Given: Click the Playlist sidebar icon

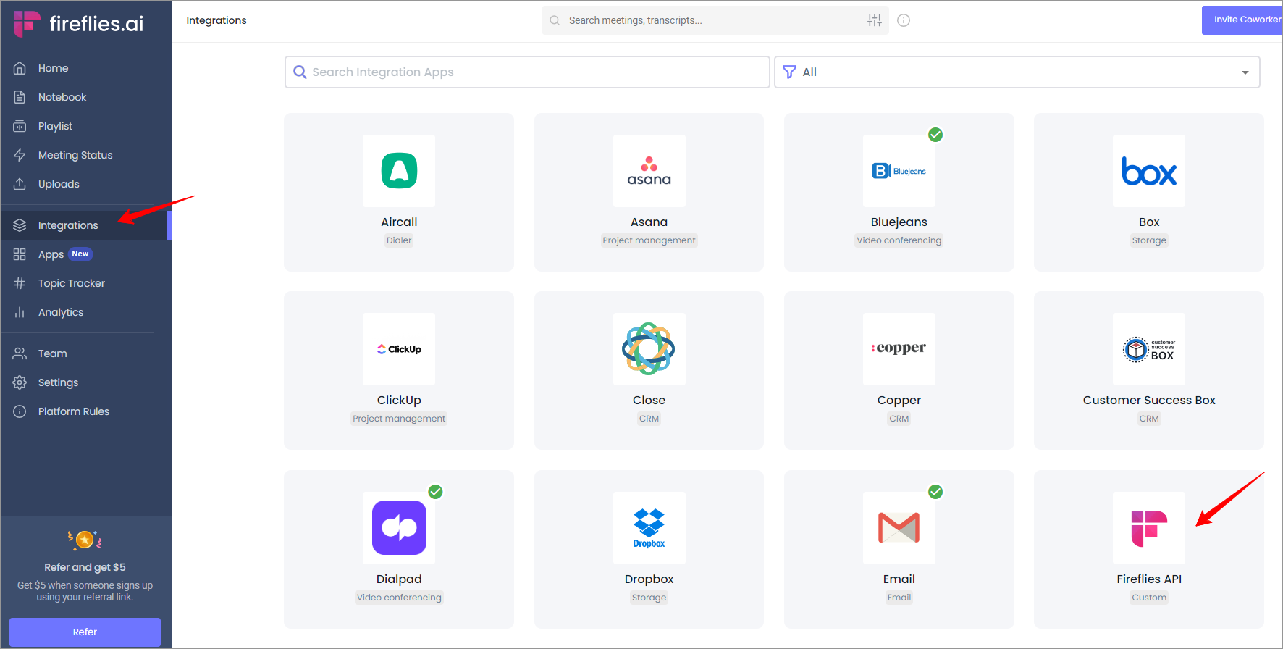Looking at the screenshot, I should [20, 126].
